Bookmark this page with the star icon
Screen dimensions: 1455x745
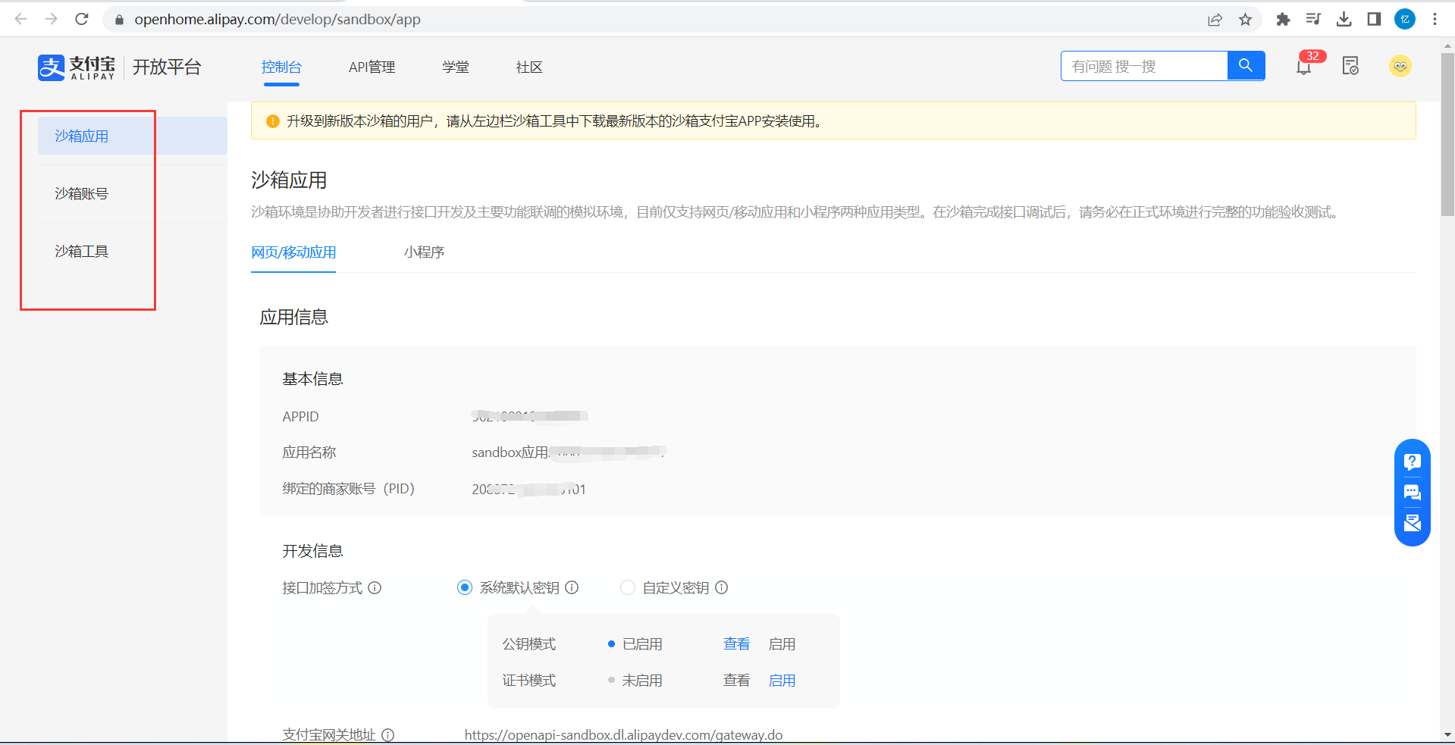coord(1245,20)
